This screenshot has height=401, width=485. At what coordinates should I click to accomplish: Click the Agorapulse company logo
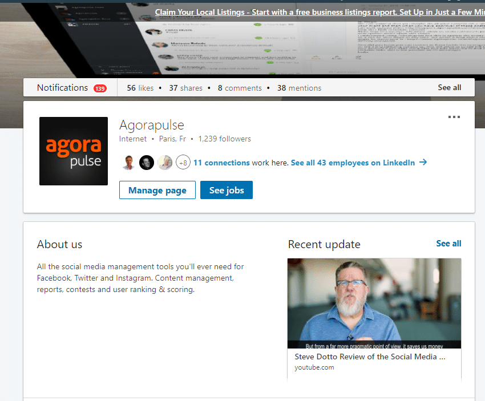(x=74, y=151)
